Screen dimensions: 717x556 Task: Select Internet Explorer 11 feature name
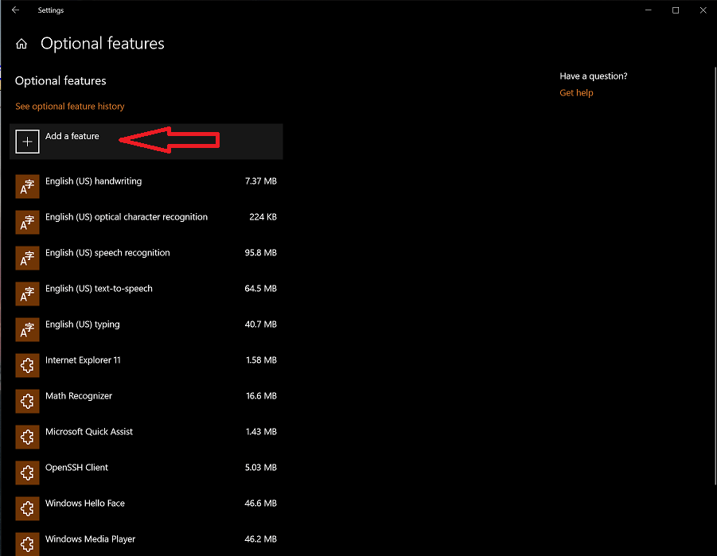pyautogui.click(x=83, y=360)
